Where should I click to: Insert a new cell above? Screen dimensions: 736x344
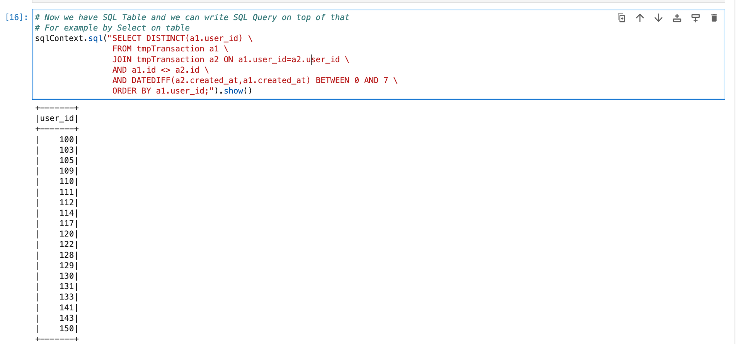[677, 18]
